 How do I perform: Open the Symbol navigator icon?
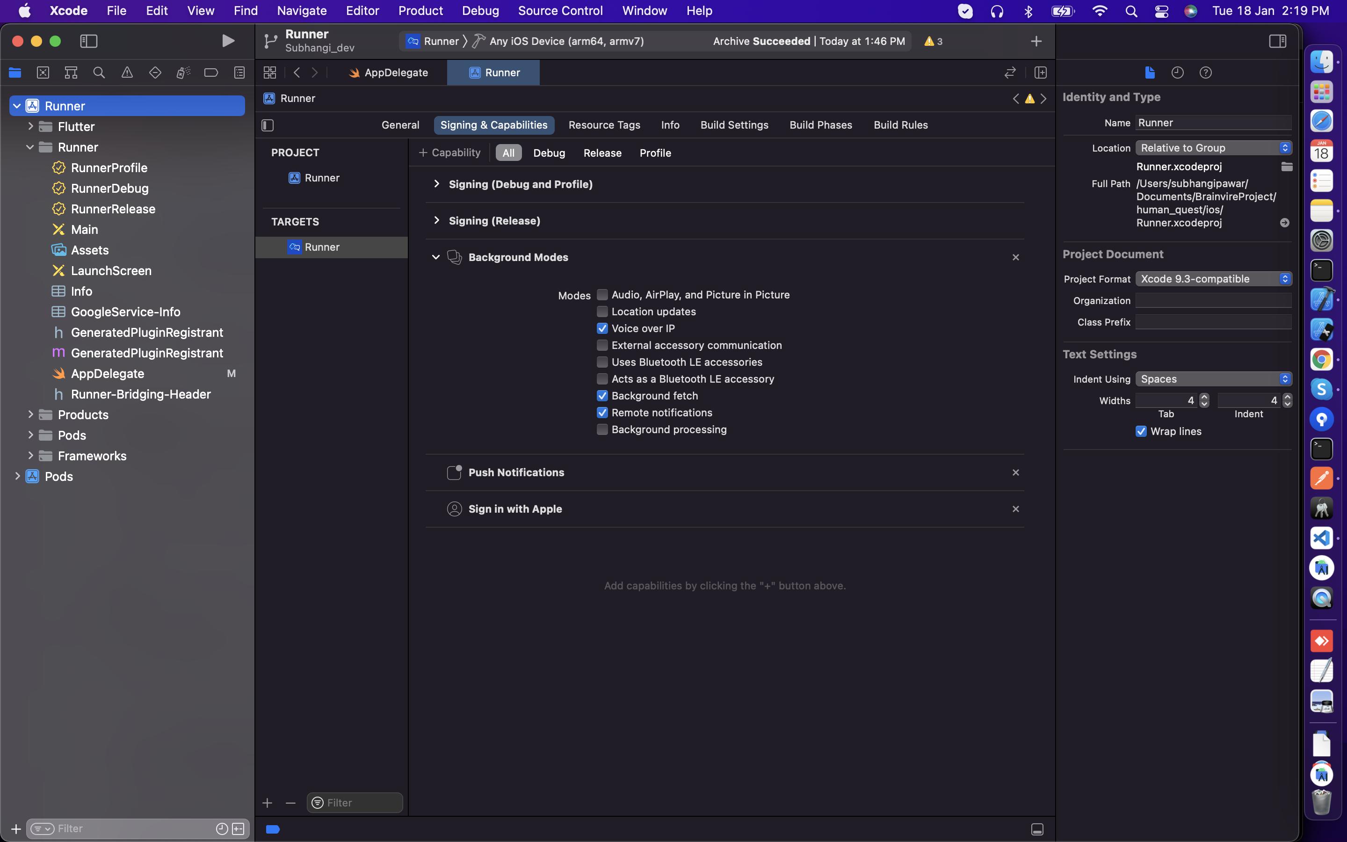pyautogui.click(x=71, y=73)
